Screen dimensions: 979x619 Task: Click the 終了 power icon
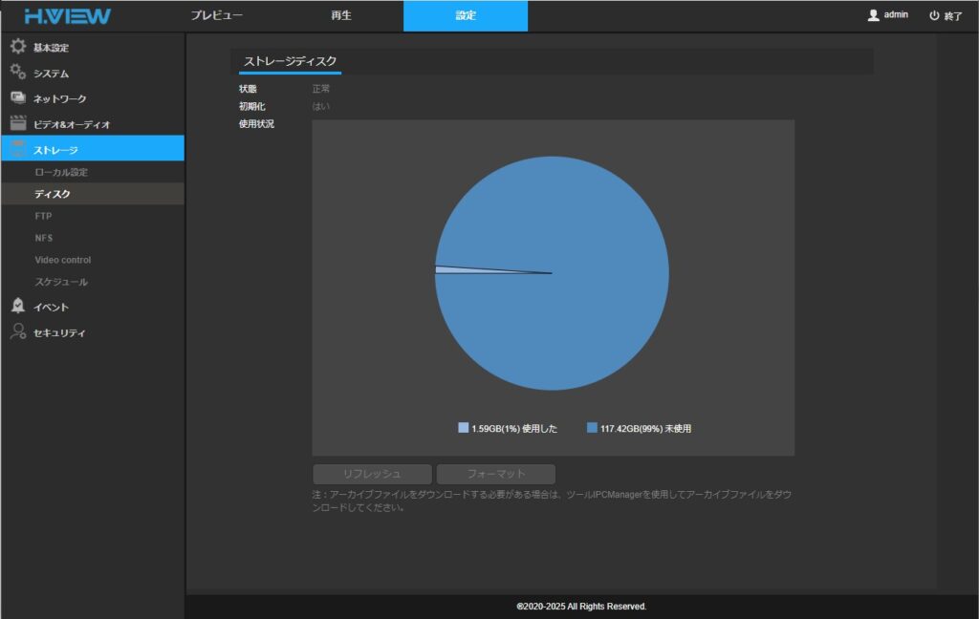pyautogui.click(x=934, y=15)
